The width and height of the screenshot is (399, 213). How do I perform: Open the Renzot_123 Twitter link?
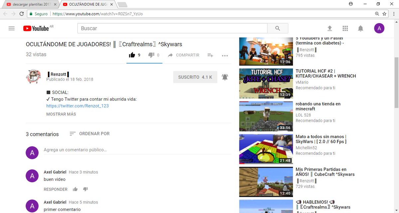(x=77, y=106)
